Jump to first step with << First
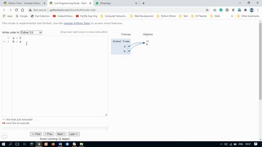Screen dimensions: 262x147 [36, 134]
